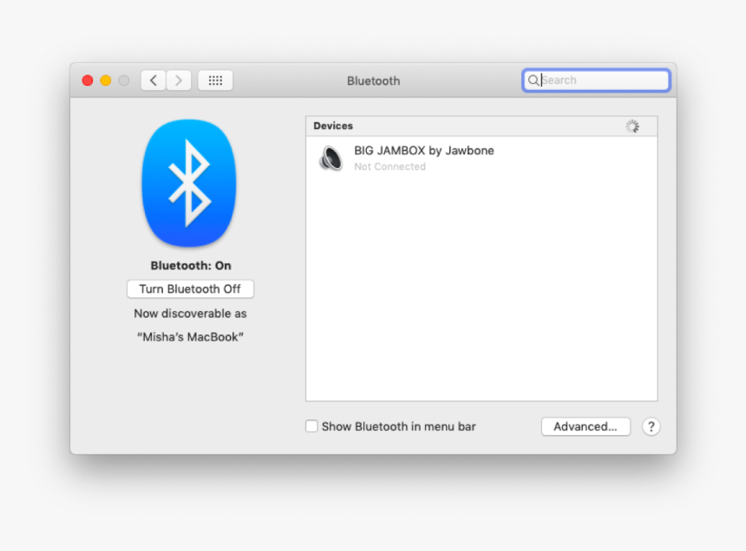746x551 pixels.
Task: Open Advanced Bluetooth settings
Action: (586, 426)
